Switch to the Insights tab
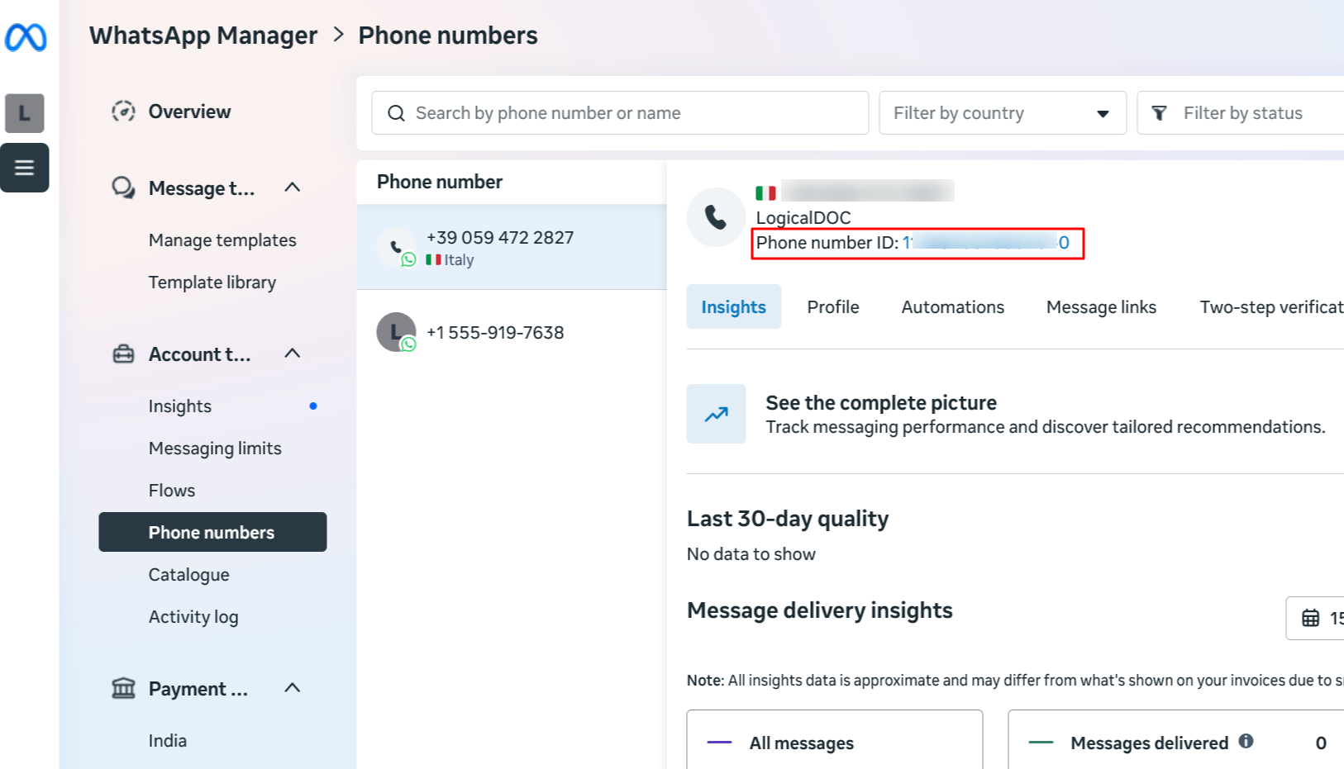The image size is (1344, 769). [x=734, y=306]
